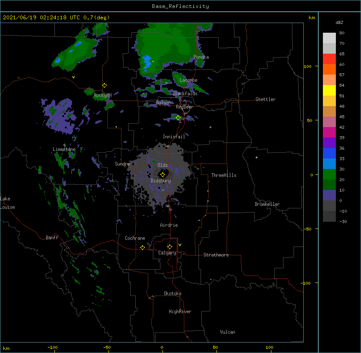361x353 pixels.
Task: Click the Lacombe city label
Action: (x=188, y=80)
